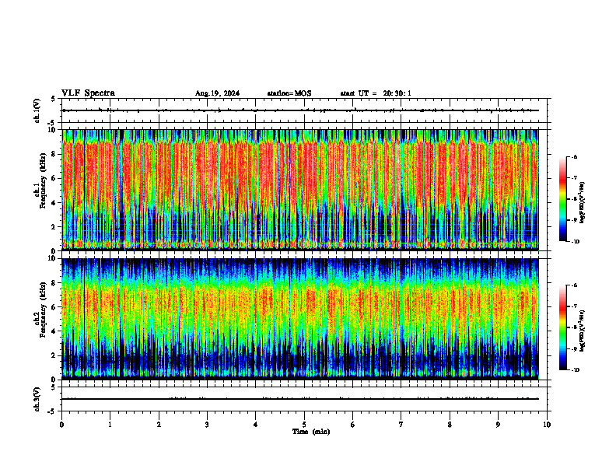616x476 pixels.
Task: Click the ch.1 spectrogram panel
Action: [x=300, y=190]
